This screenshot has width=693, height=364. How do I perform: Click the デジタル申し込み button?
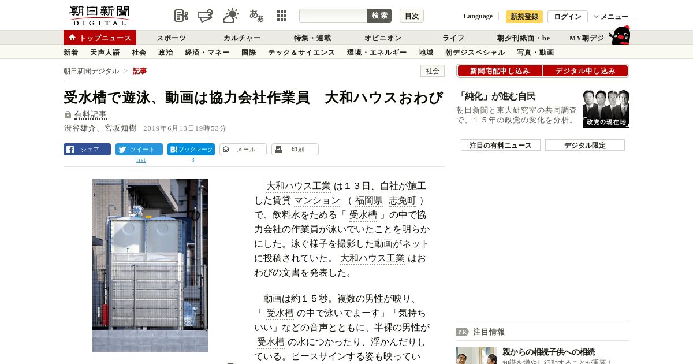point(586,70)
